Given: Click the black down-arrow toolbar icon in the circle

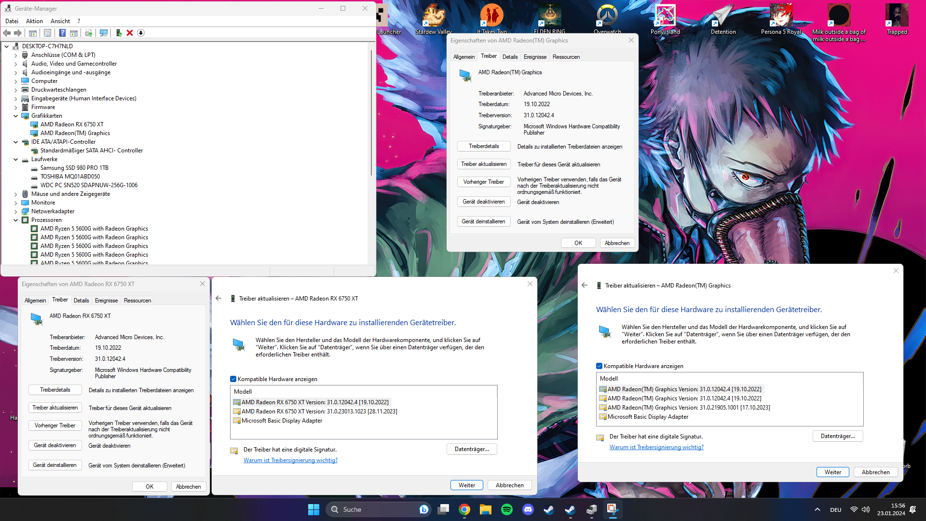Looking at the screenshot, I should (141, 33).
